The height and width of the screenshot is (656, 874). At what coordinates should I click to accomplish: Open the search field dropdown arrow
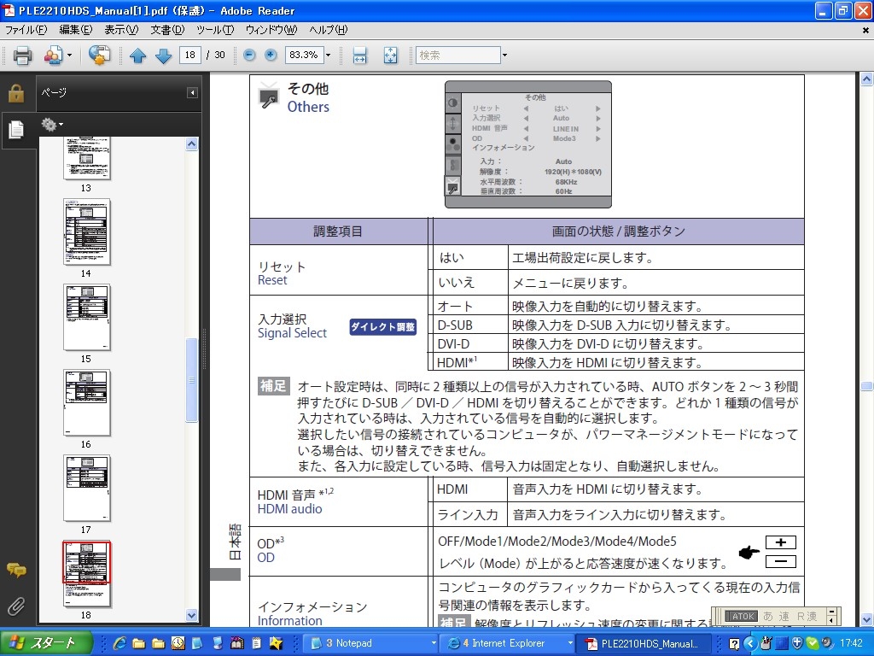[504, 55]
